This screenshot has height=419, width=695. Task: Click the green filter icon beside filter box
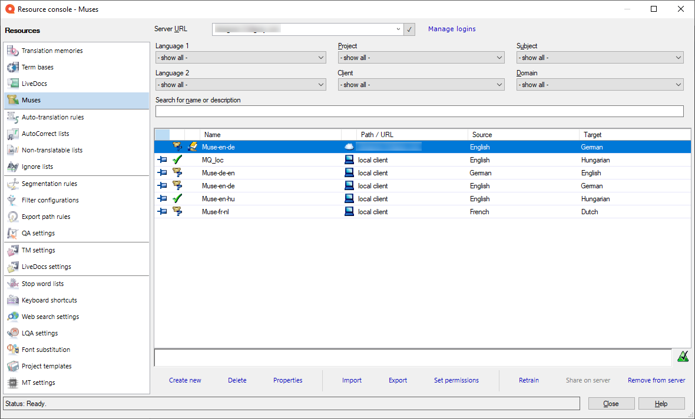(x=683, y=357)
